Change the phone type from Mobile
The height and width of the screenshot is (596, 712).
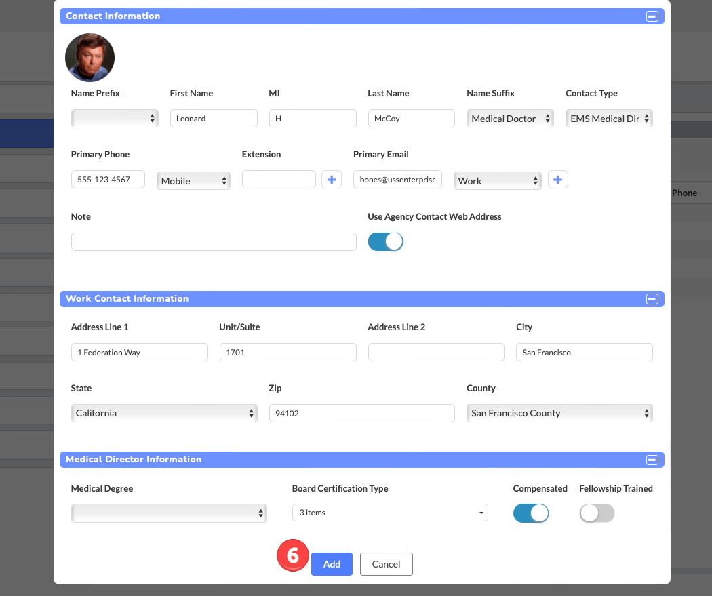tap(193, 180)
